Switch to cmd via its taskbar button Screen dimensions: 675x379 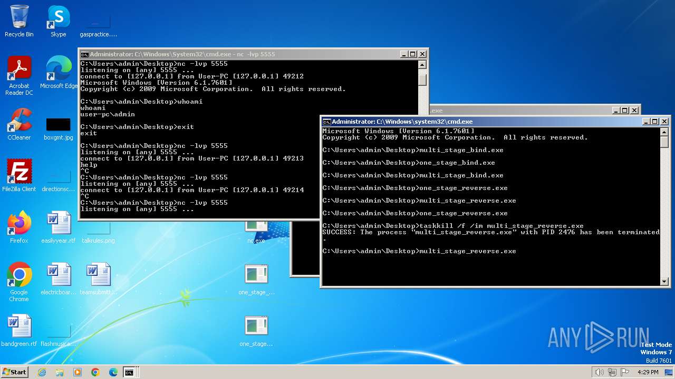click(x=129, y=372)
